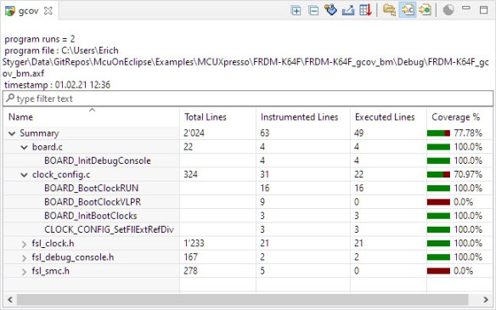Click the 49 executed lines cell
The height and width of the screenshot is (310, 496).
click(358, 133)
